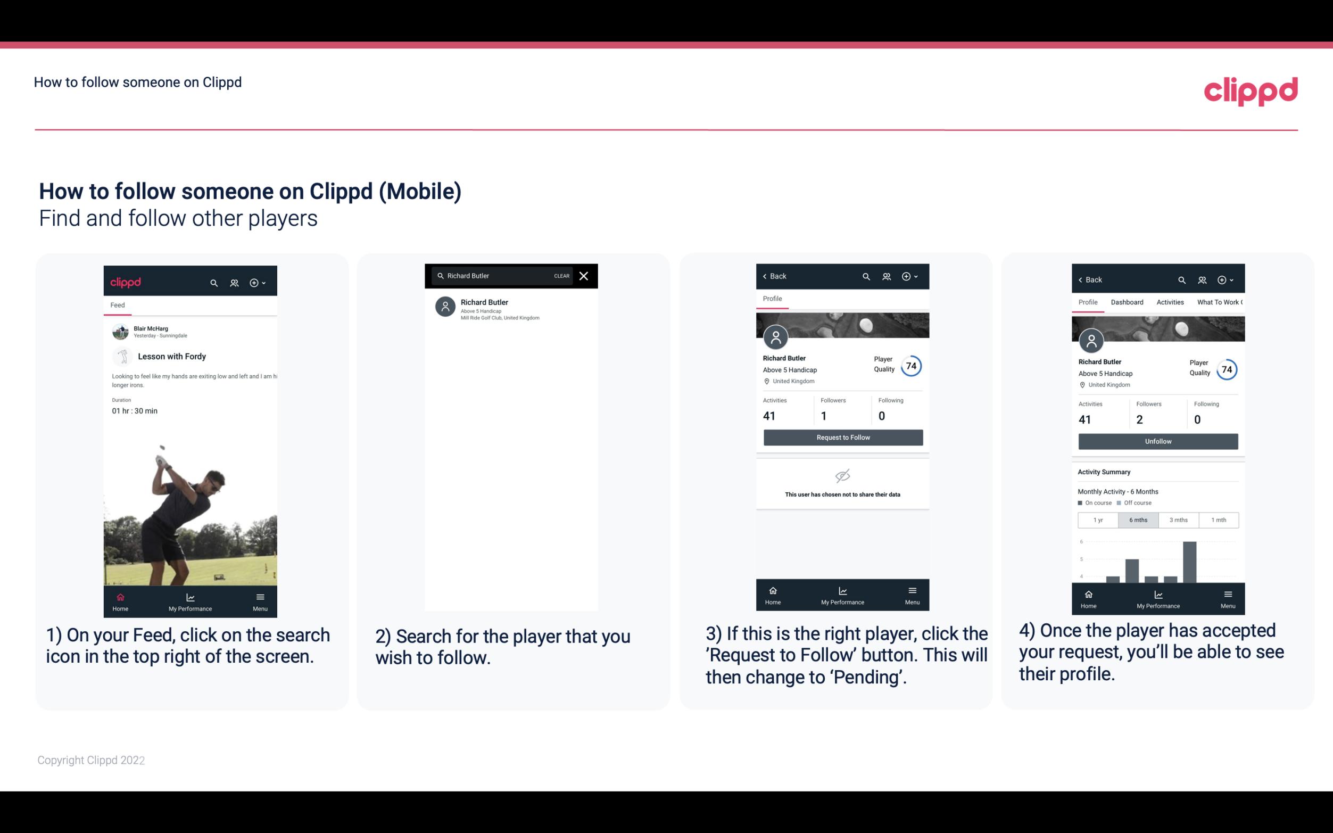
Task: Click the Menu icon in bottom navigation
Action: pos(260,594)
